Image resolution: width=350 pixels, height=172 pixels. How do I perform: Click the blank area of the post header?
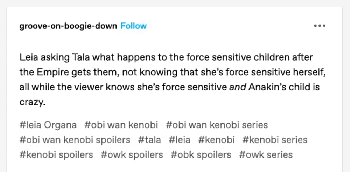[227, 26]
